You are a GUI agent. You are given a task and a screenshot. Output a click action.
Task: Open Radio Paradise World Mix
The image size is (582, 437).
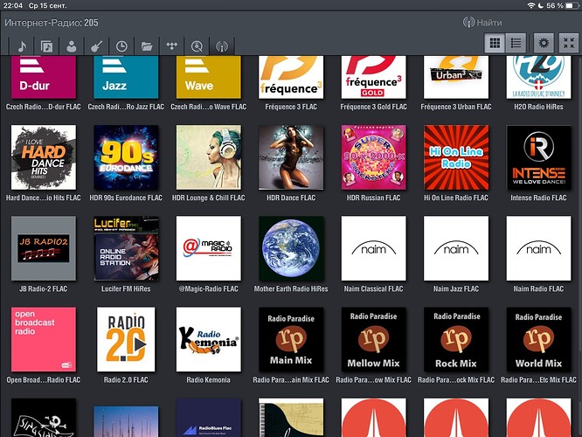pos(538,339)
